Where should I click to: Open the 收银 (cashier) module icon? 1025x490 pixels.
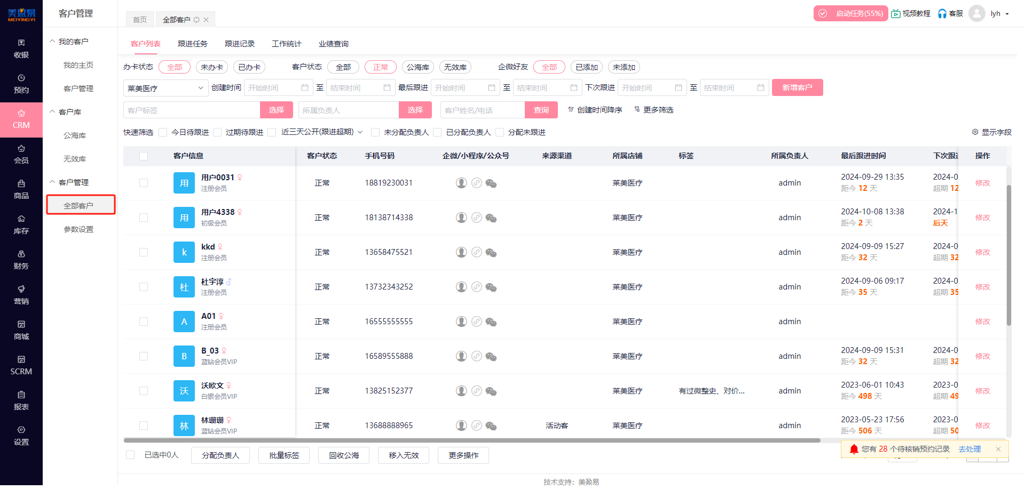[21, 48]
